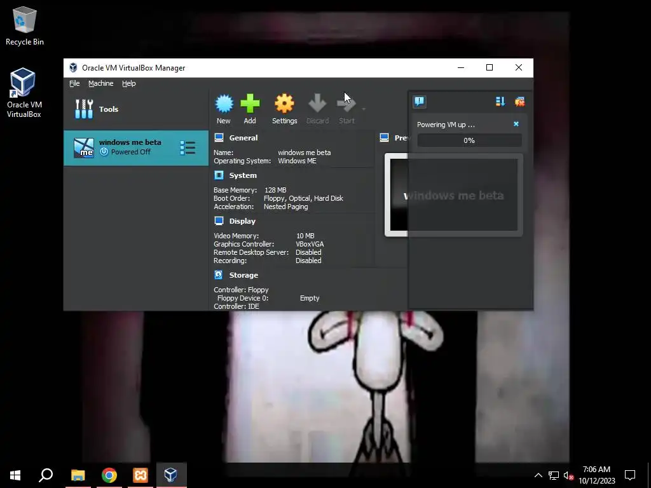Click the Windows ME operating system value
Viewport: 651px width, 488px height.
click(298, 161)
